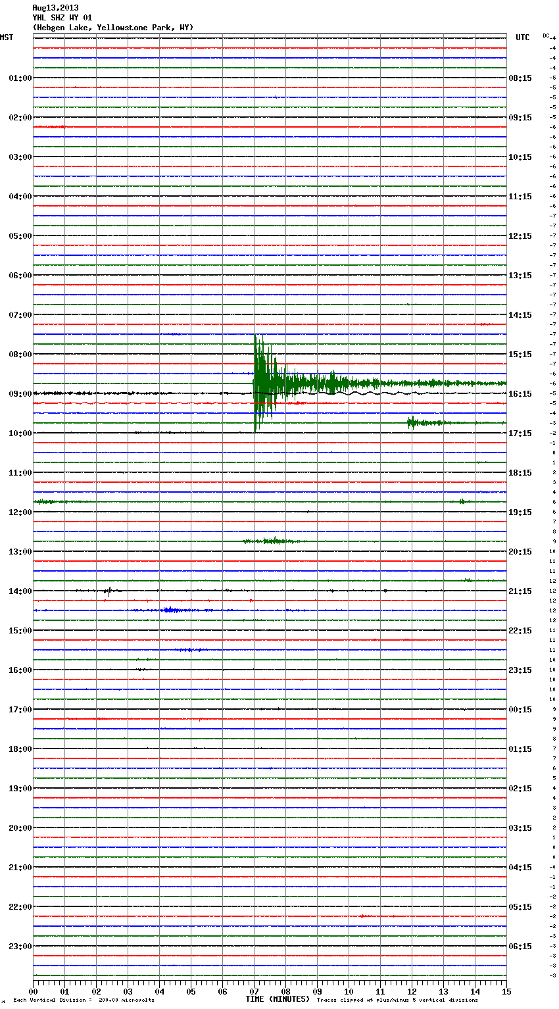
Task: Click minute 15 on the bottom axis
Action: [506, 991]
